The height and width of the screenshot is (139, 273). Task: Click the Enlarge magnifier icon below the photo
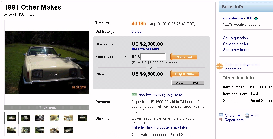40,108
